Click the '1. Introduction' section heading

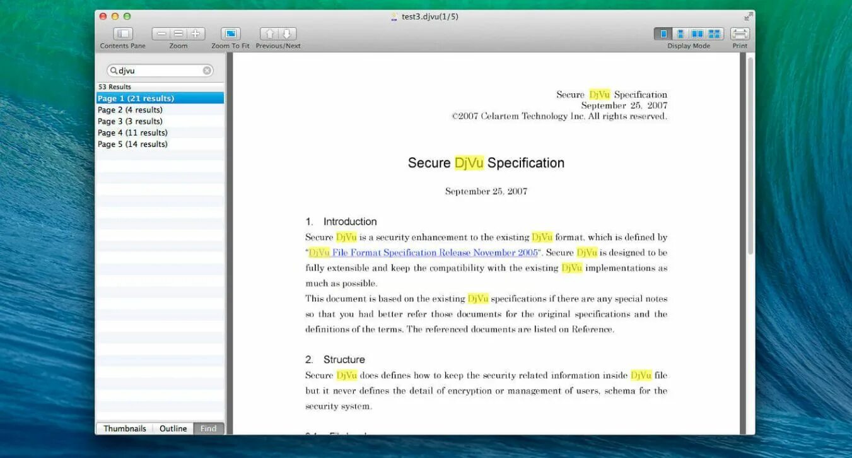tap(341, 221)
